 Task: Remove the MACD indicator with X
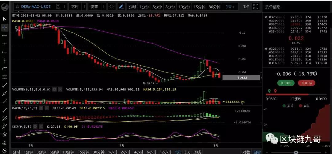(47, 108)
